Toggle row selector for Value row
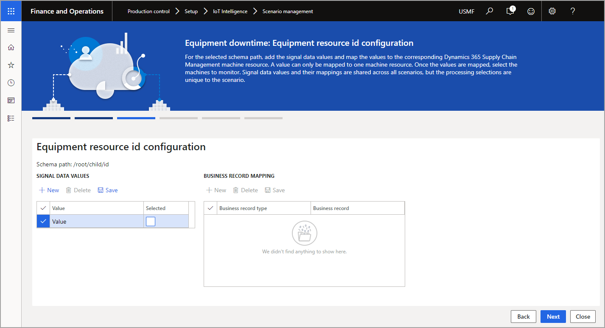 click(43, 221)
